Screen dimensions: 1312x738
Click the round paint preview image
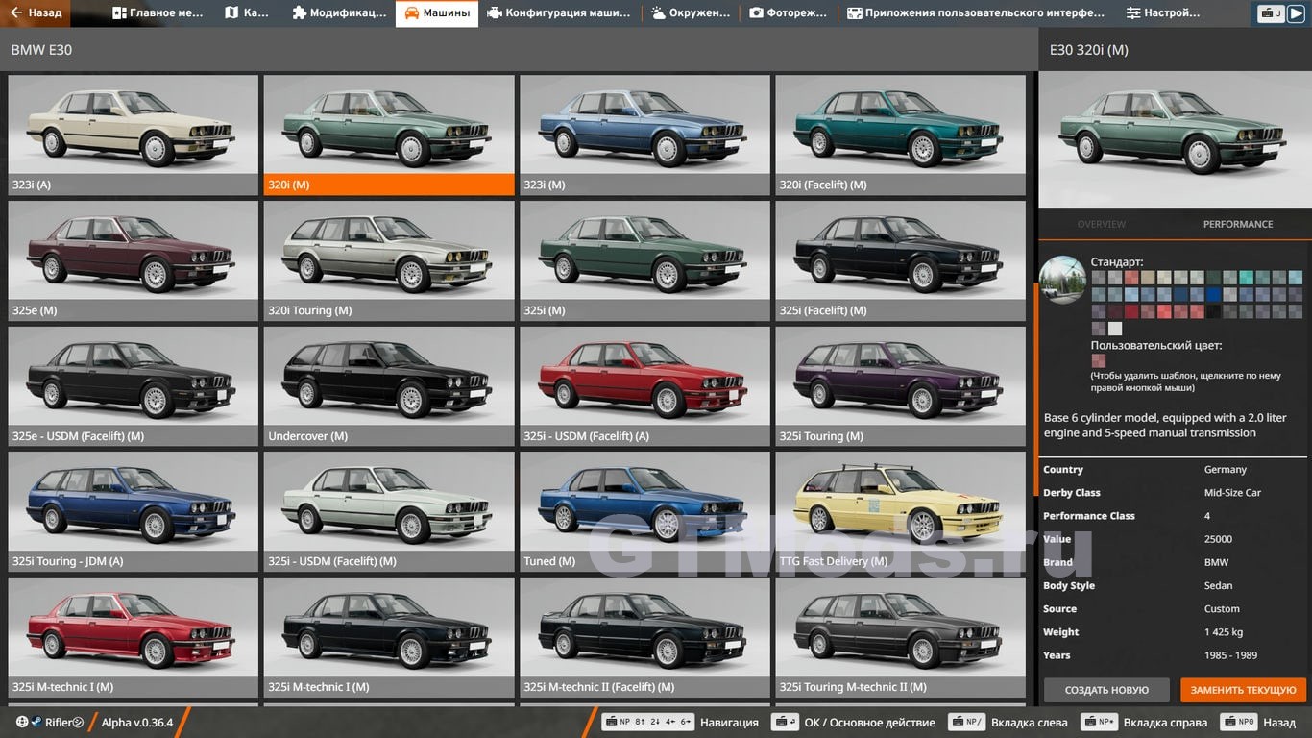pos(1062,280)
